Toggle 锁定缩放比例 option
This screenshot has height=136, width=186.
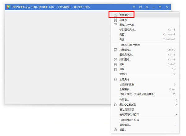[145, 85]
